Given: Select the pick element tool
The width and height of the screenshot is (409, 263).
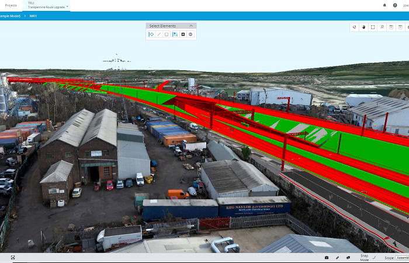Looking at the screenshot, I should point(151,34).
